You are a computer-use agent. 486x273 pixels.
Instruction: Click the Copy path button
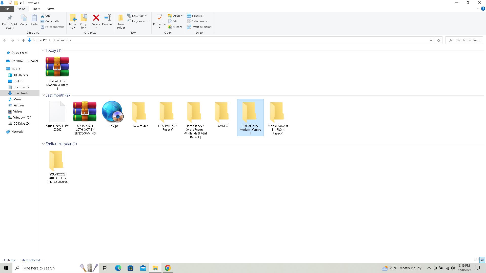[50, 21]
